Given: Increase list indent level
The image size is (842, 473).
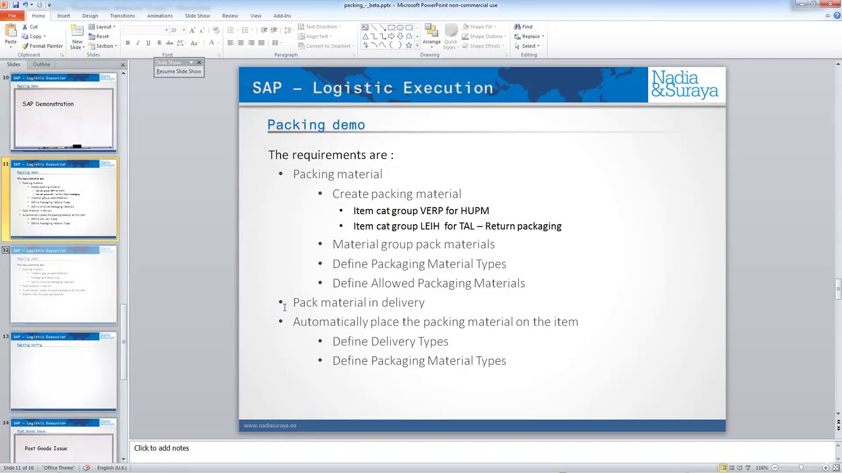Looking at the screenshot, I should click(x=274, y=30).
